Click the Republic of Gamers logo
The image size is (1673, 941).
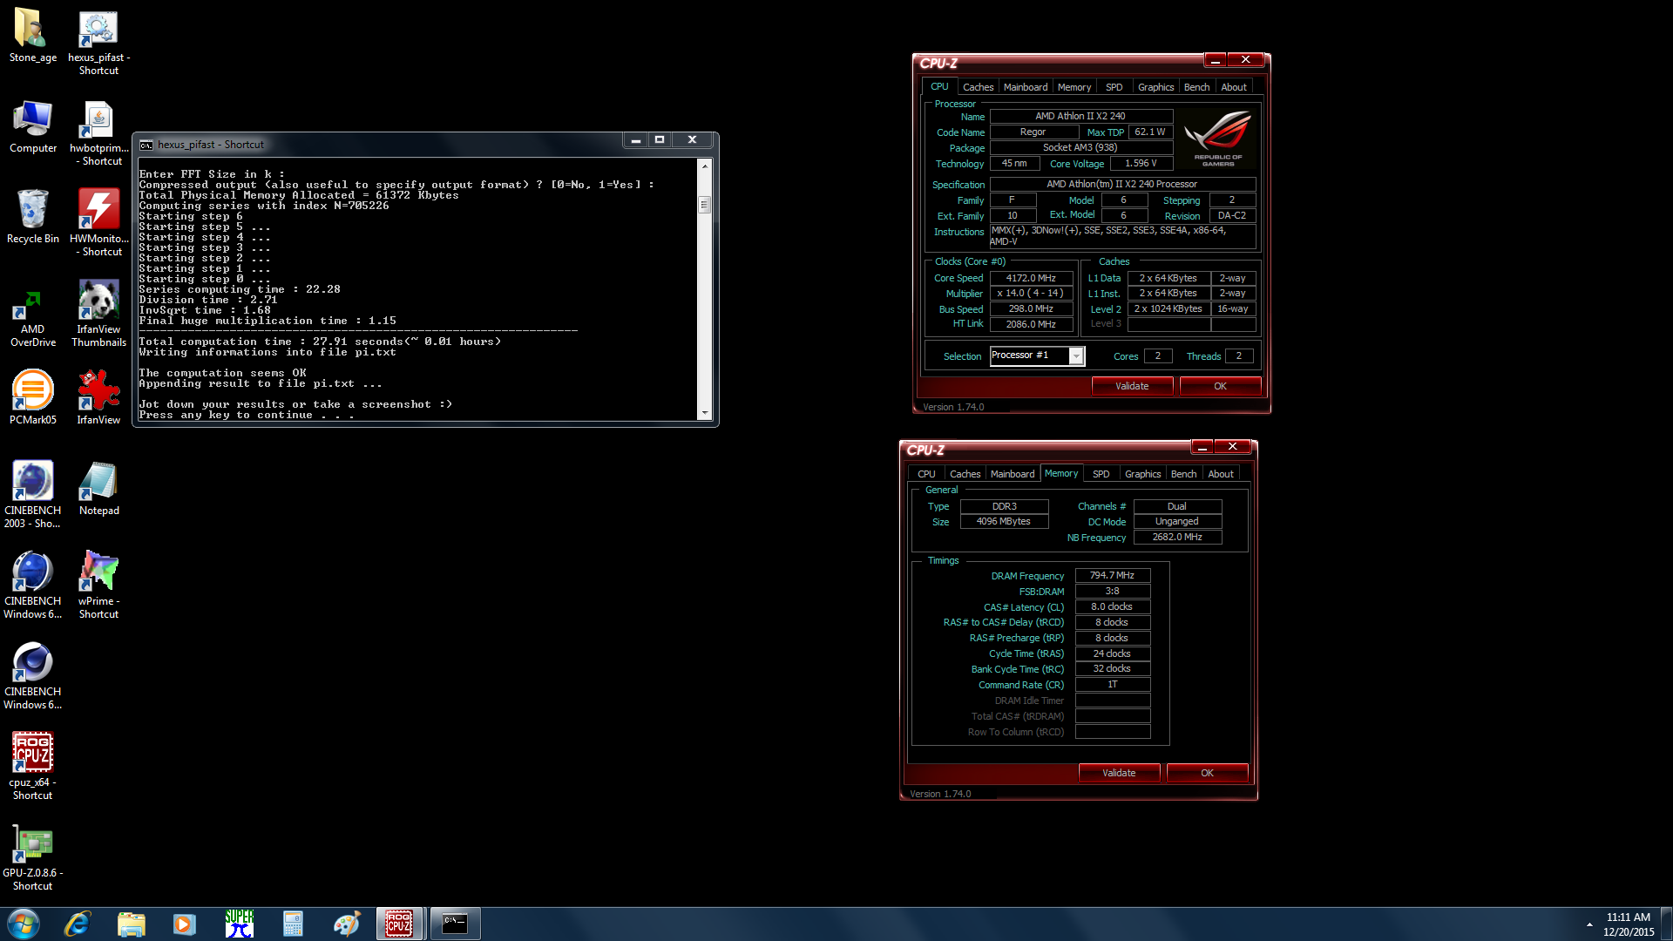1217,139
